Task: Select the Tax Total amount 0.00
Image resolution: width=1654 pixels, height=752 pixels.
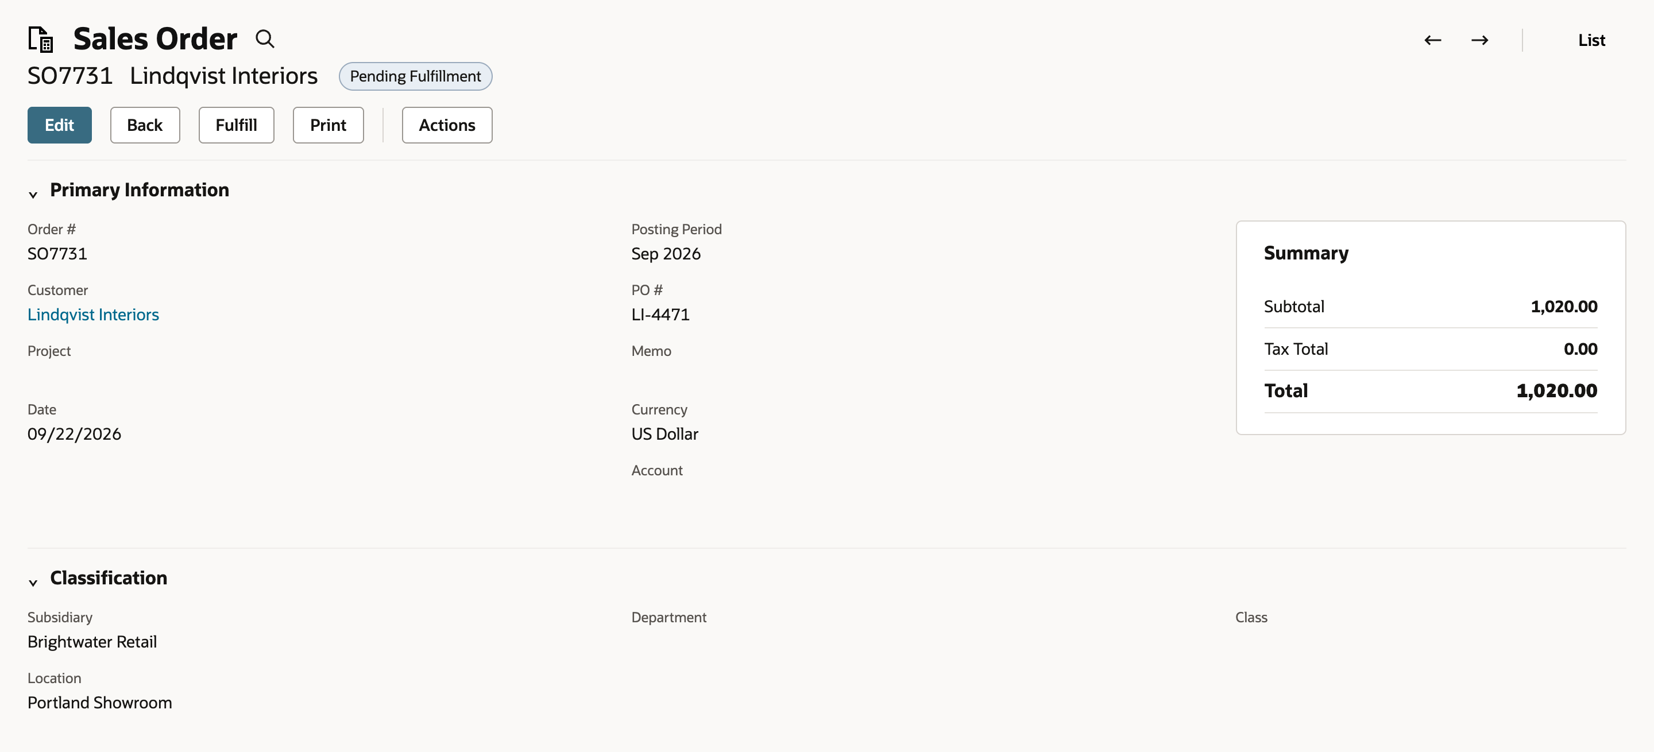Action: tap(1580, 349)
